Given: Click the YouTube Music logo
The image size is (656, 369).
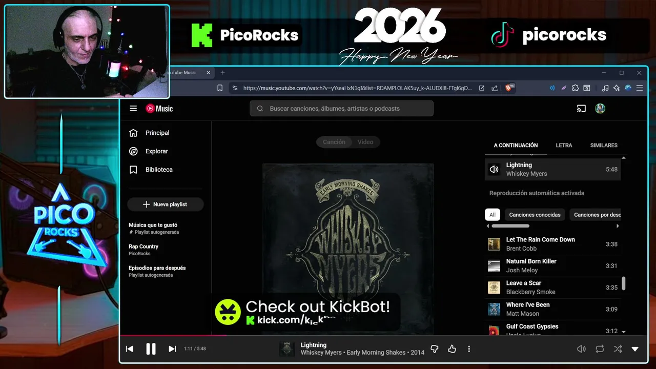Looking at the screenshot, I should (x=159, y=108).
